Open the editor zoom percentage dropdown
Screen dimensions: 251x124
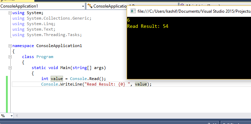pyautogui.click(x=12, y=116)
